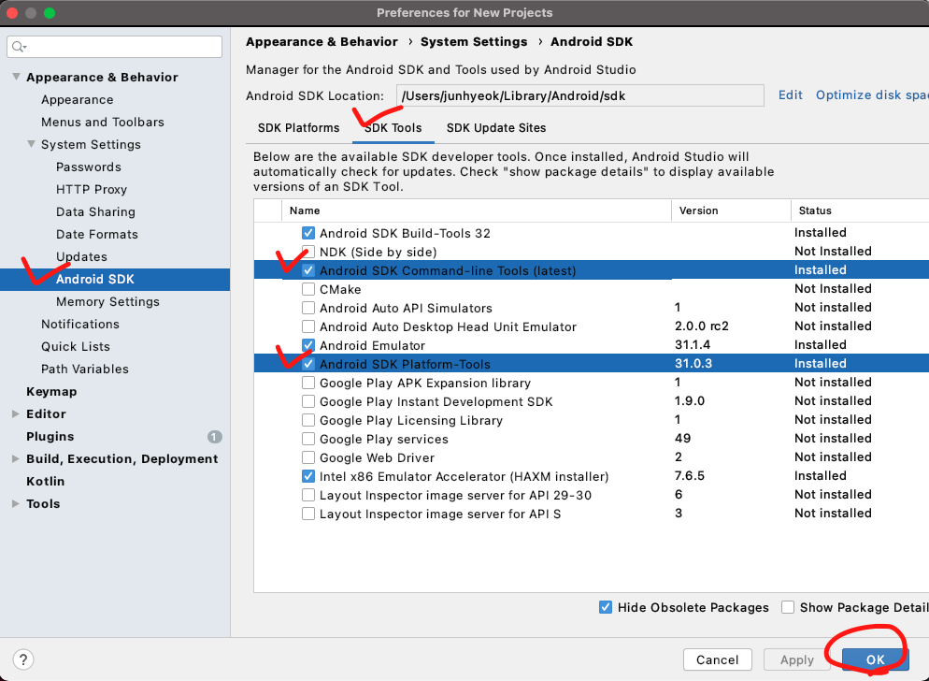Enable the CMake checkbox
The width and height of the screenshot is (929, 681).
[308, 289]
